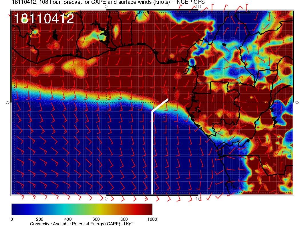Image resolution: width=302 pixels, height=233 pixels.
Task: Click the large white 18110412 timestamp overlay
Action: 44,19
